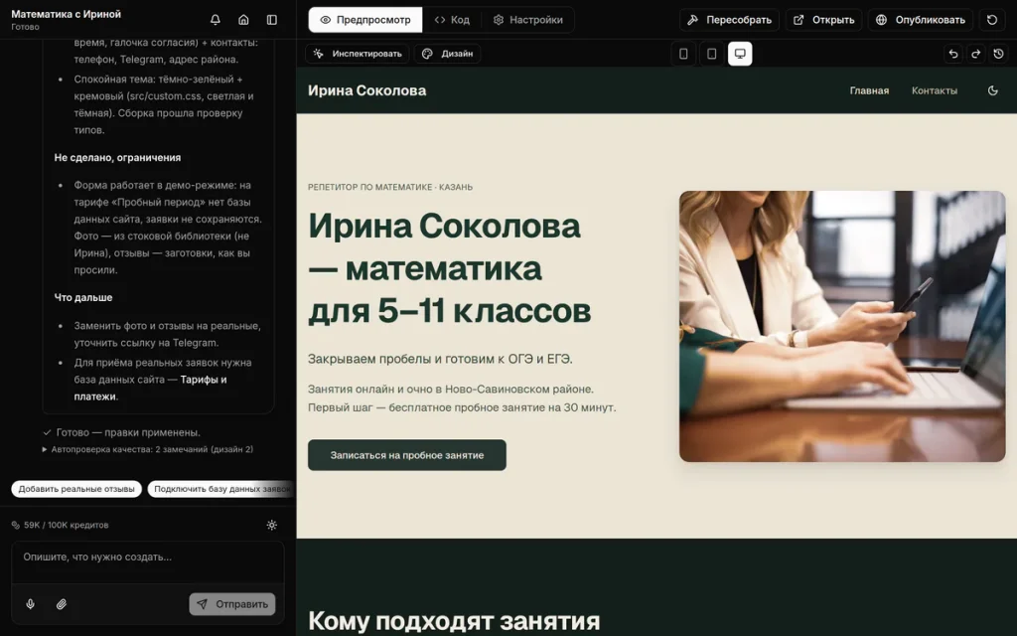
Task: Undo last change arrow icon
Action: click(952, 54)
